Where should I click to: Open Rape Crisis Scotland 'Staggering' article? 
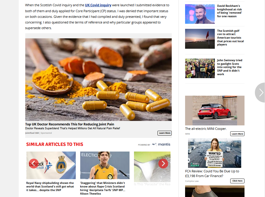tap(102, 188)
